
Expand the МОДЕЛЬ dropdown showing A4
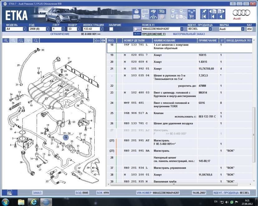click(x=24, y=29)
